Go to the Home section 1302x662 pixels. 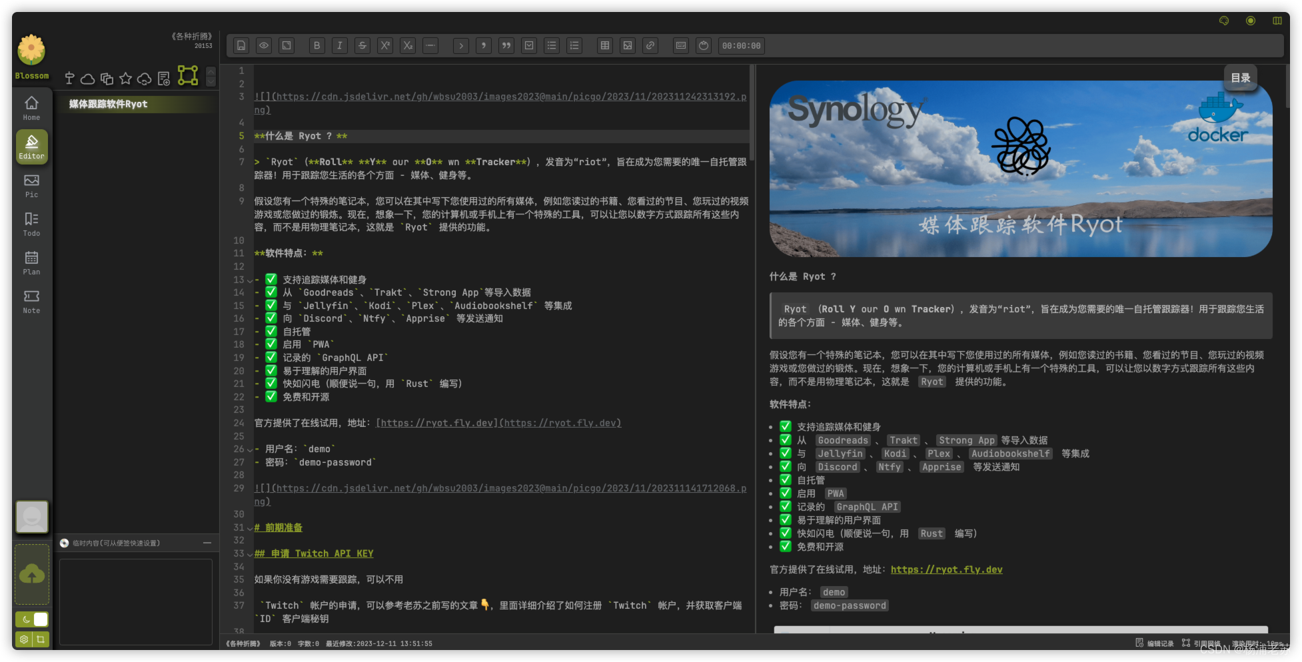[31, 108]
